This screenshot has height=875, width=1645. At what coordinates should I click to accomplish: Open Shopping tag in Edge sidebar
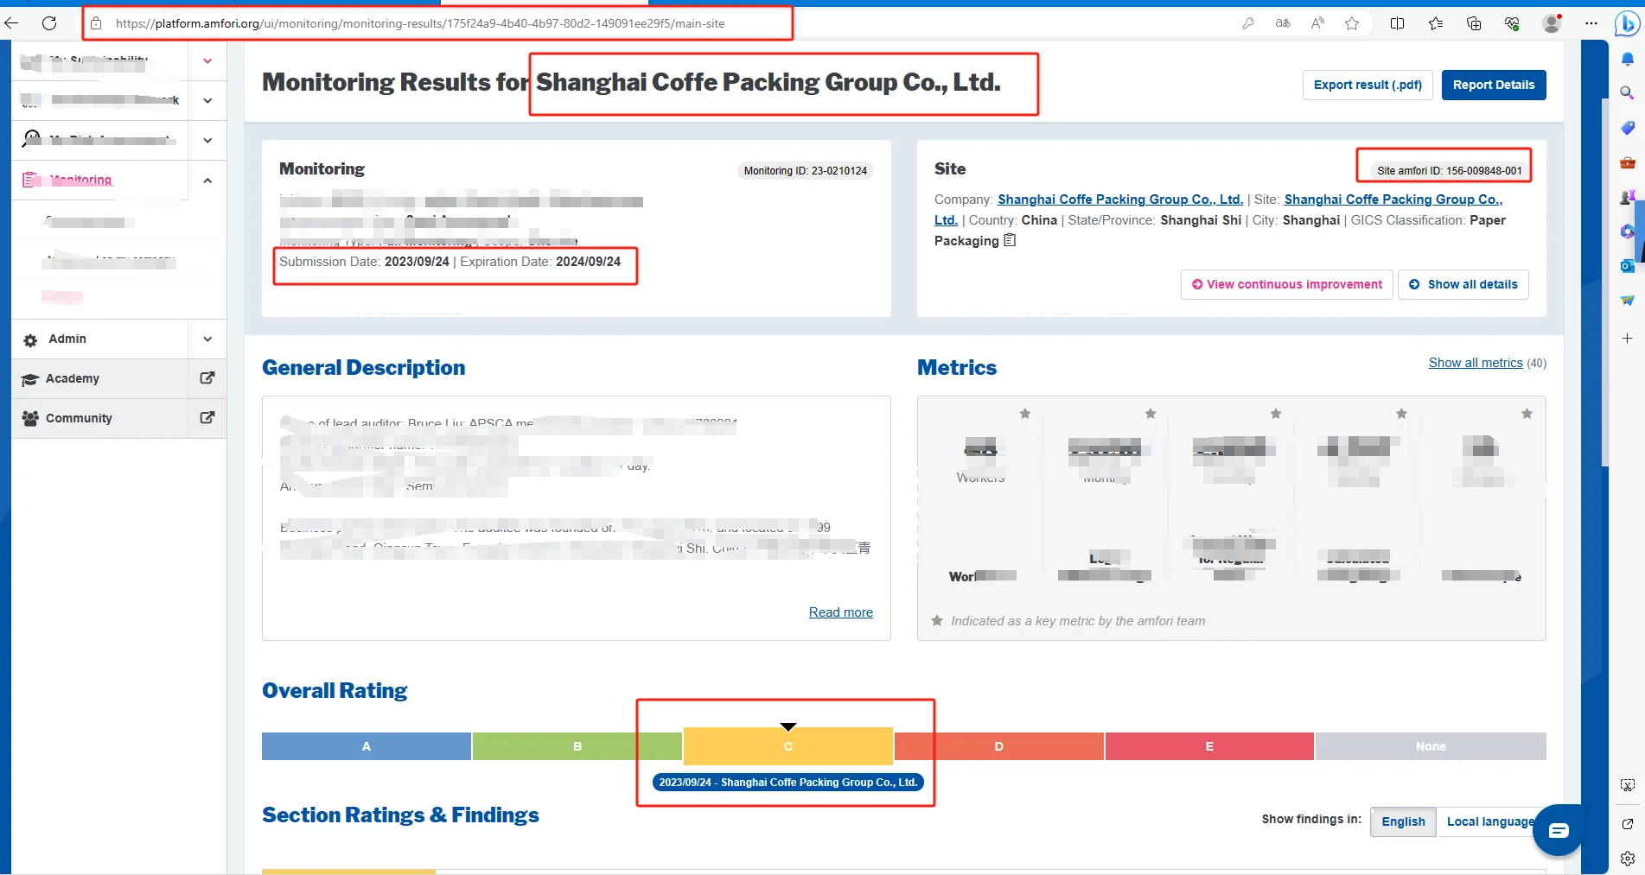click(x=1627, y=128)
